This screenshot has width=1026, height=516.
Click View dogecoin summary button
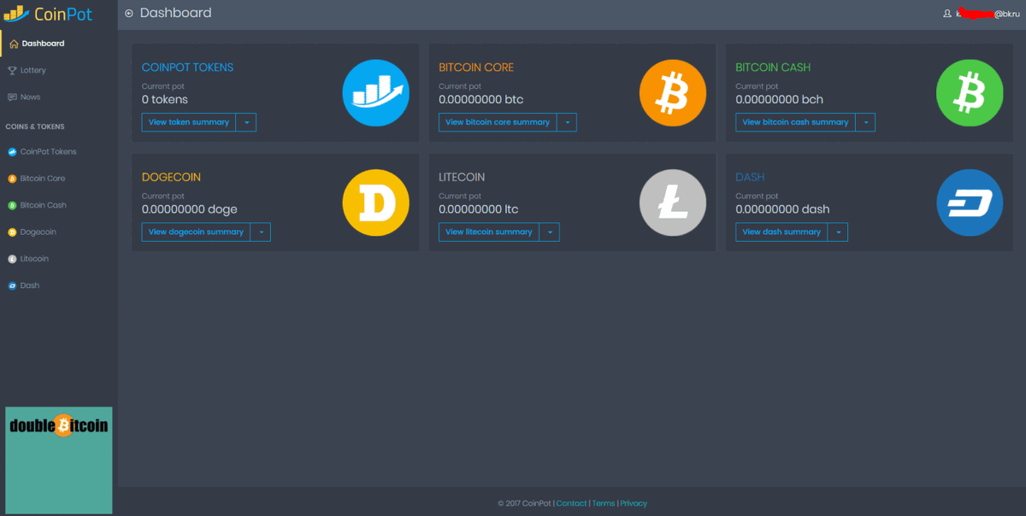(197, 232)
